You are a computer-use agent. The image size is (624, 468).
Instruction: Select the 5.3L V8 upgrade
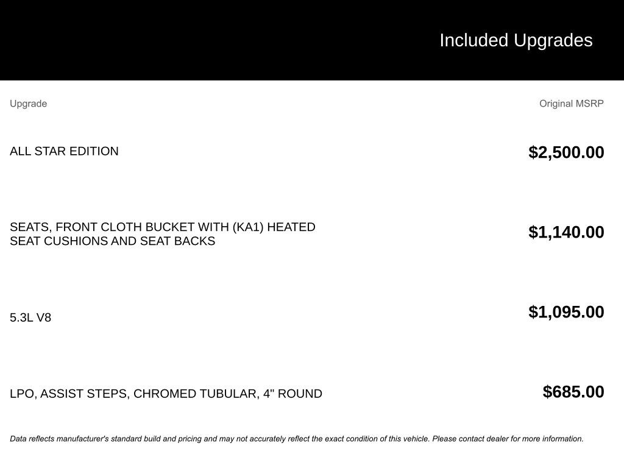point(30,317)
